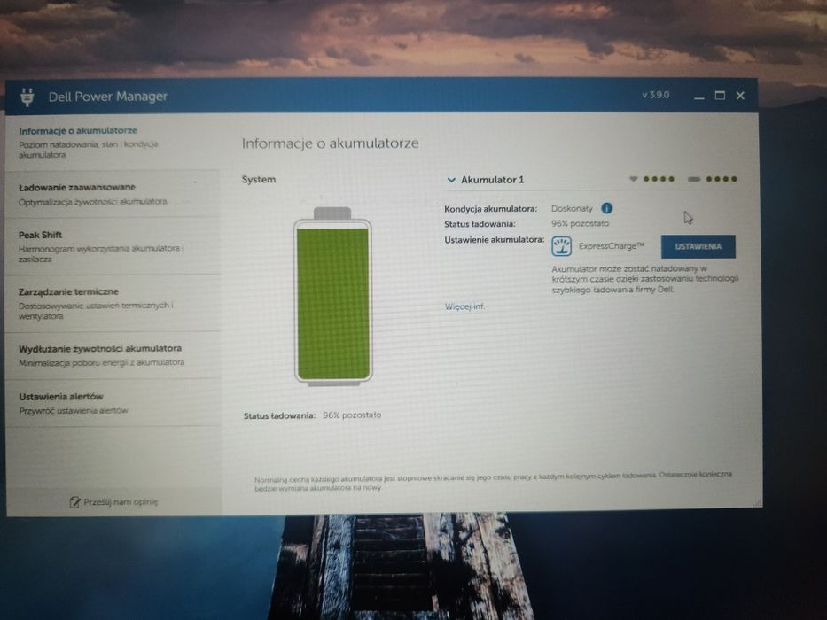Click the ExpressCharge label text
This screenshot has height=620, width=827.
tap(612, 246)
